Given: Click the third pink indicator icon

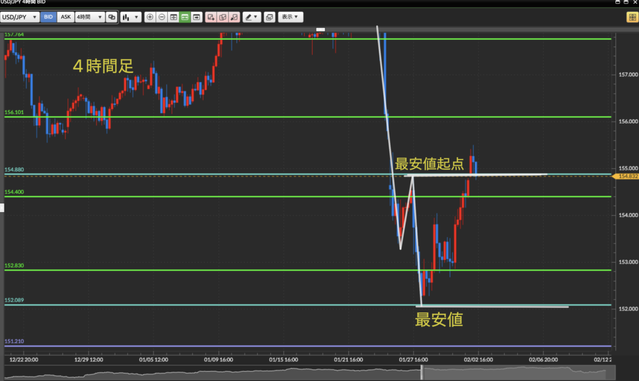Looking at the screenshot, I should [x=234, y=17].
